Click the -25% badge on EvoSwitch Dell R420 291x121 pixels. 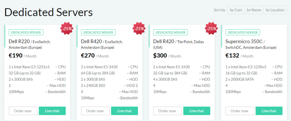(139, 29)
